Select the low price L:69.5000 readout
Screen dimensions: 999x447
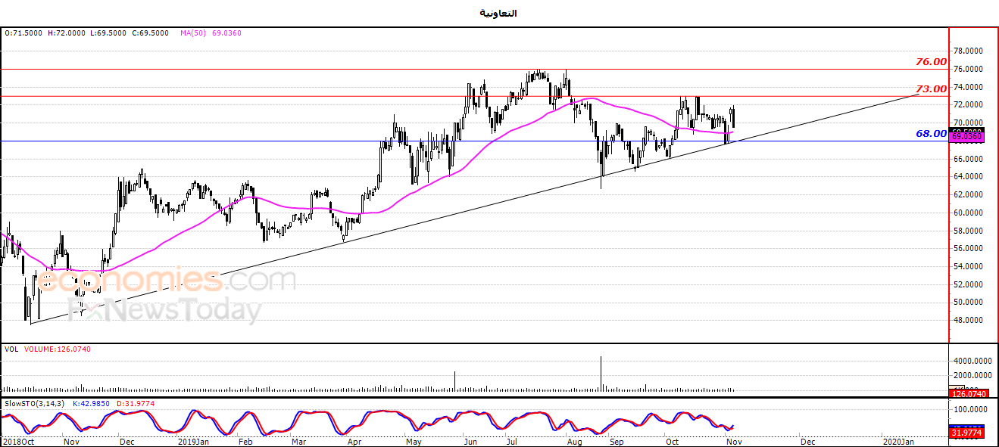tap(108, 33)
